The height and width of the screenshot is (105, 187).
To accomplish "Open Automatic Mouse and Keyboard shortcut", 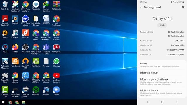I will click(x=5, y=63).
